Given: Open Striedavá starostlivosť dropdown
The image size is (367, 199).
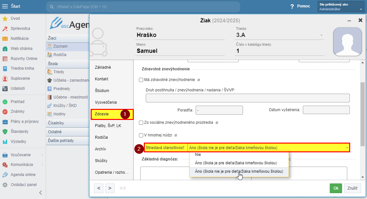Looking at the screenshot, I should point(269,148).
